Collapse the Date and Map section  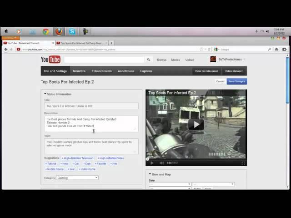[x=150, y=174]
